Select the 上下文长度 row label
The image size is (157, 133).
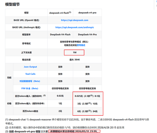[26, 52]
